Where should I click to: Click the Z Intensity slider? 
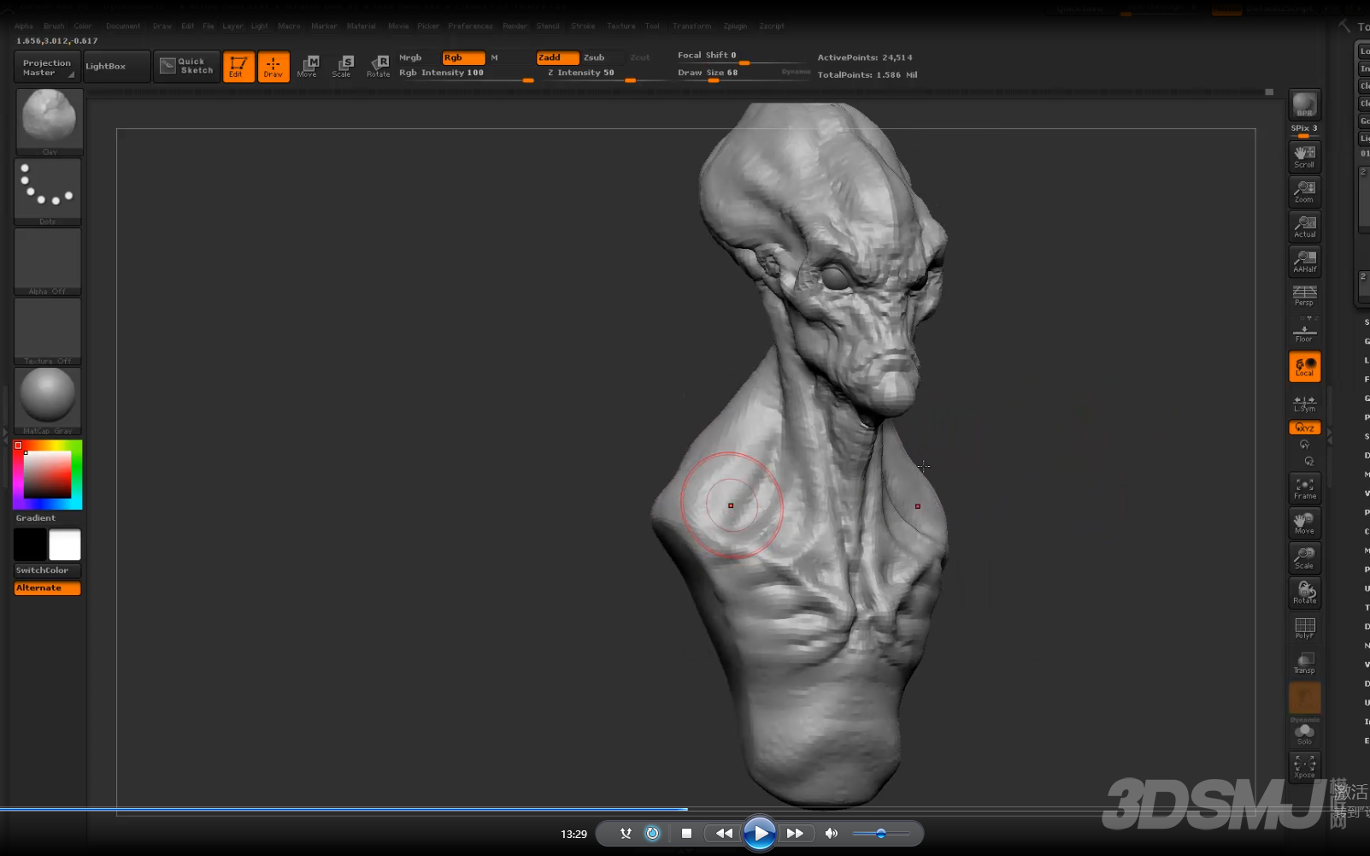608,74
